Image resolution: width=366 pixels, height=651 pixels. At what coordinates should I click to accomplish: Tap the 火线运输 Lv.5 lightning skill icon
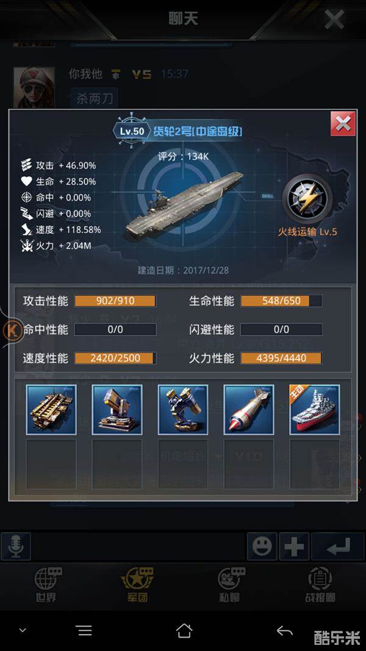[307, 200]
